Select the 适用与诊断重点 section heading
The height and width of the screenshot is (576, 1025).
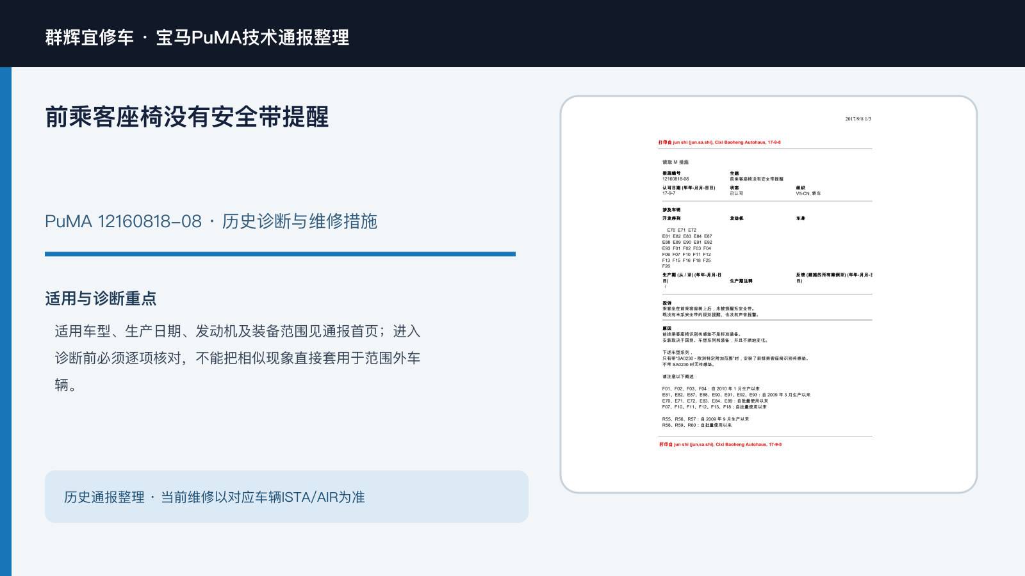(x=101, y=299)
